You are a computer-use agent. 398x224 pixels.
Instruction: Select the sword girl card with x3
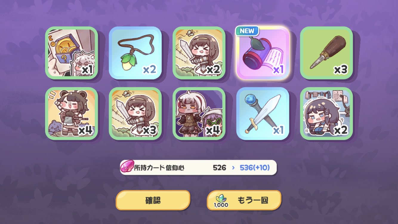click(135, 113)
